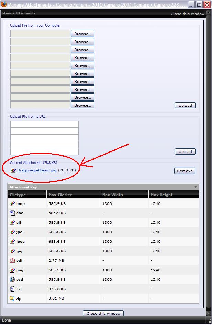Click the gif filetype icon
Viewport: 212px width, 325px height.
coord(12,223)
